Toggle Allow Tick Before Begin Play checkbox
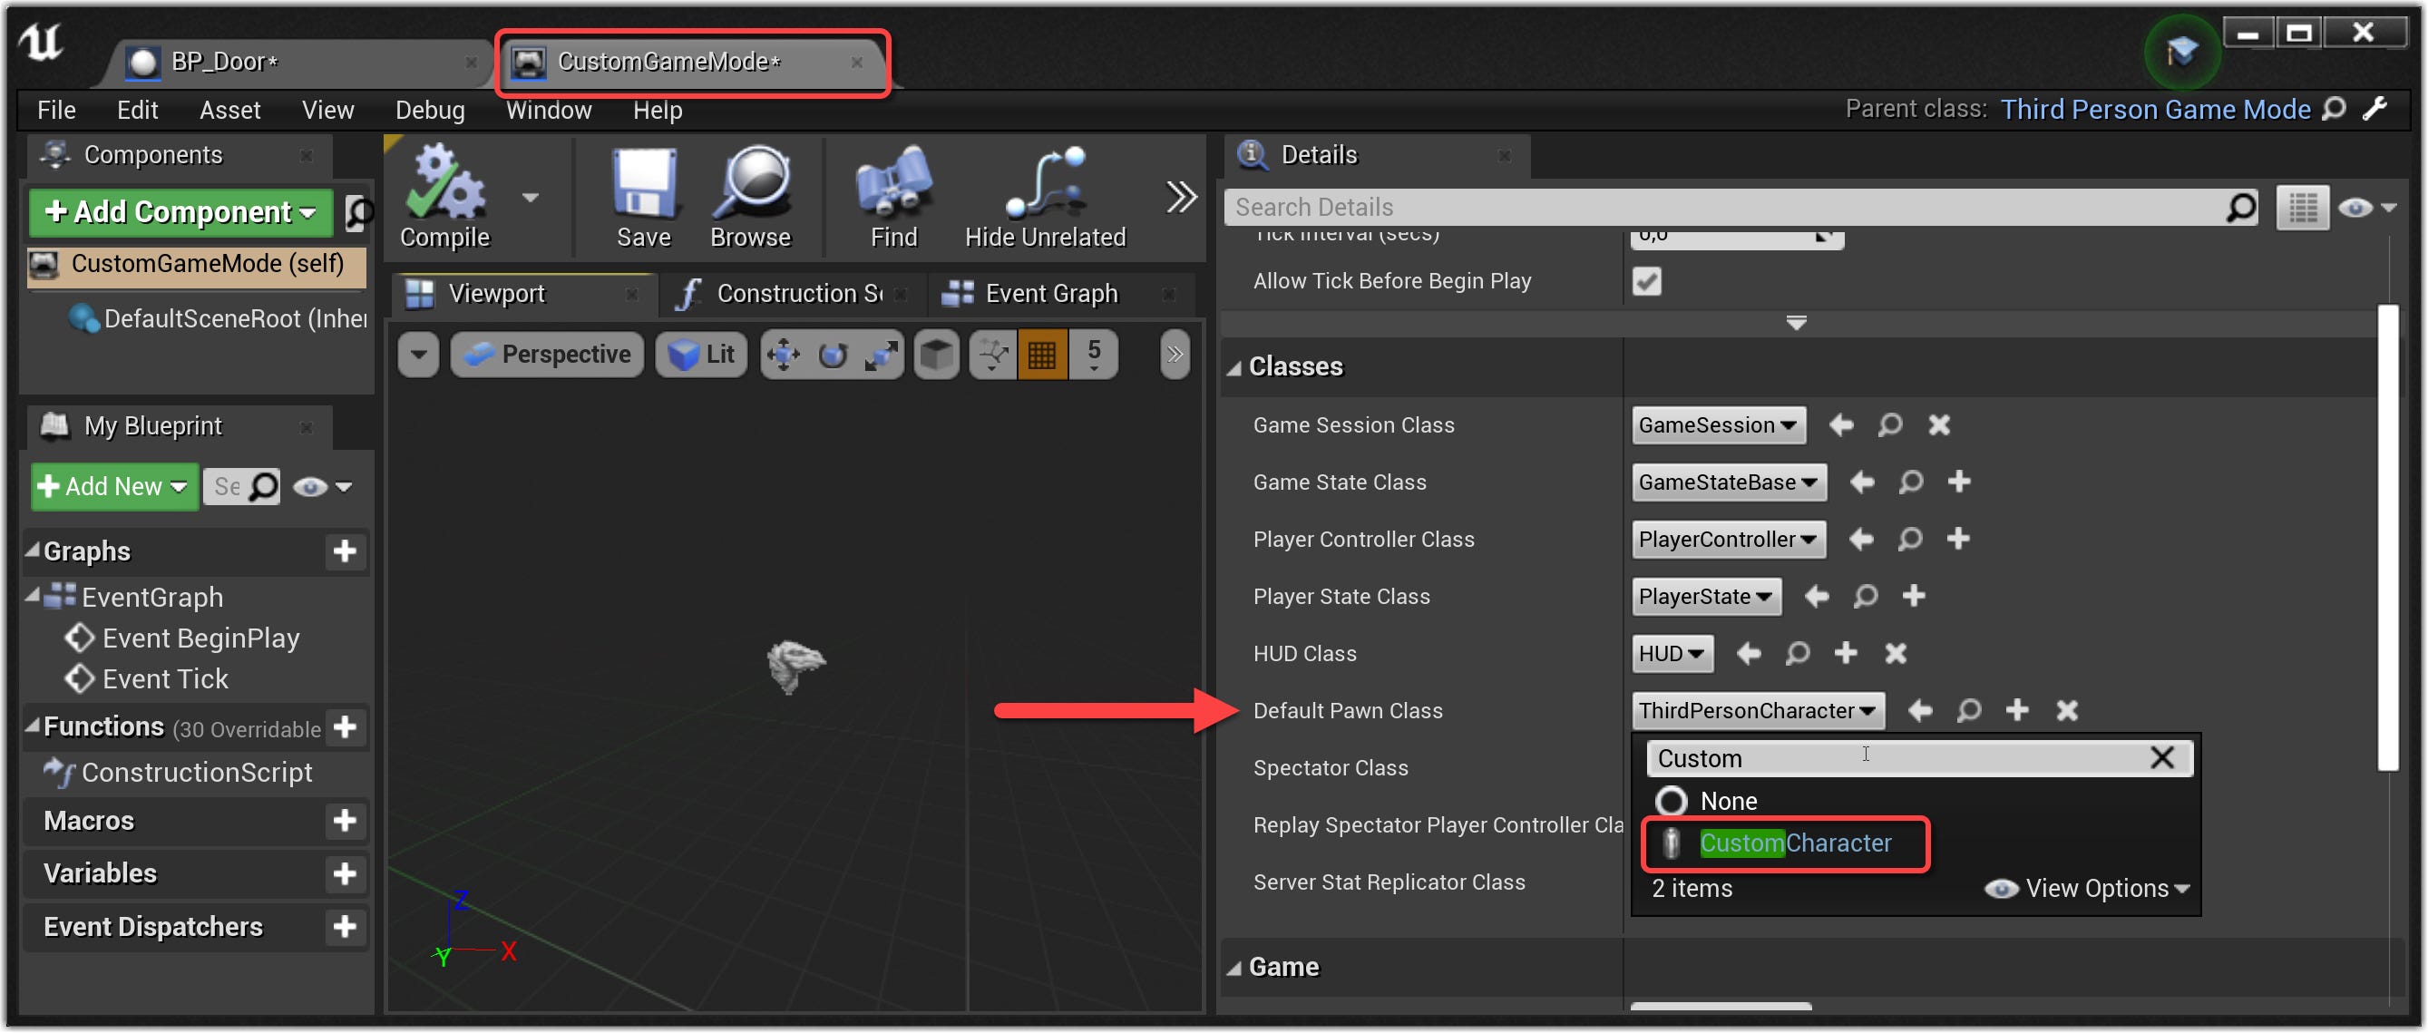The width and height of the screenshot is (2428, 1033). pos(1646,282)
